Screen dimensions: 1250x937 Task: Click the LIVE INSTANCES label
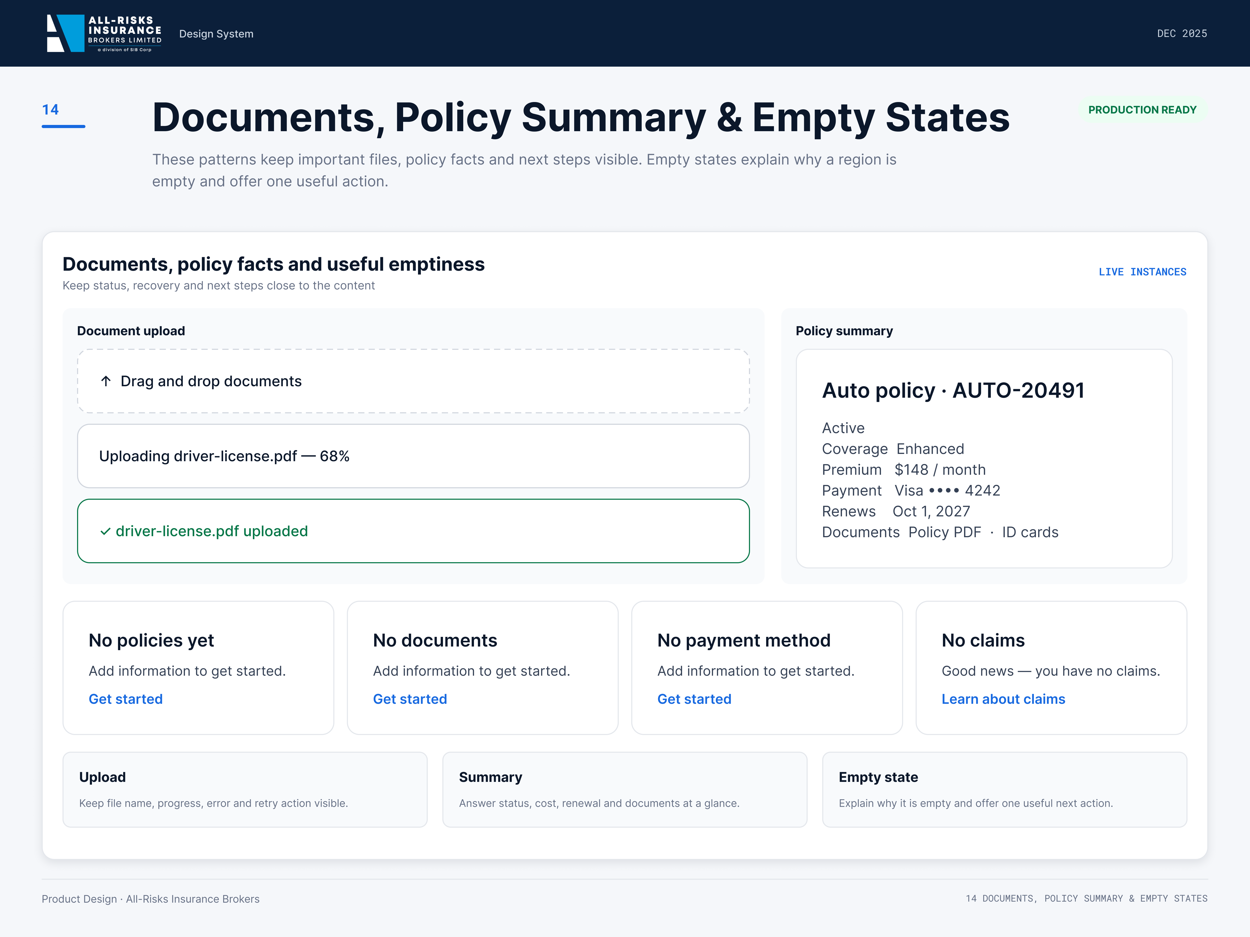point(1142,272)
